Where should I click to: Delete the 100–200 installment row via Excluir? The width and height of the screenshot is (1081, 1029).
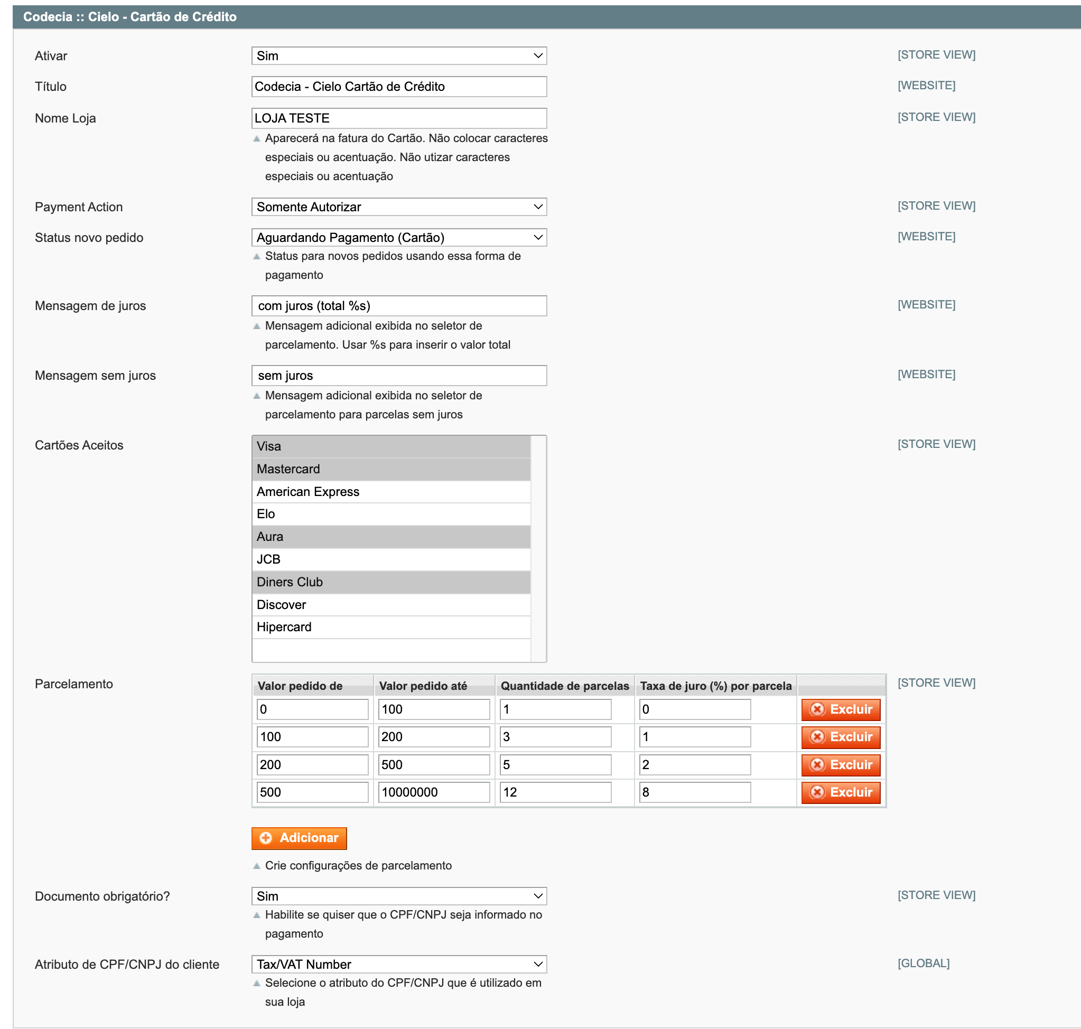coord(840,737)
